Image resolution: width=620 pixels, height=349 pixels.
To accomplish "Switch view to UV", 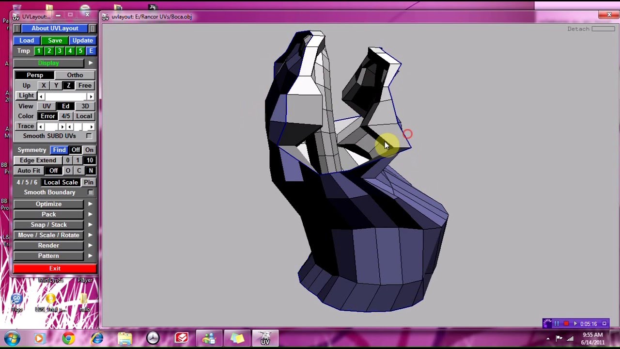I will click(x=46, y=106).
